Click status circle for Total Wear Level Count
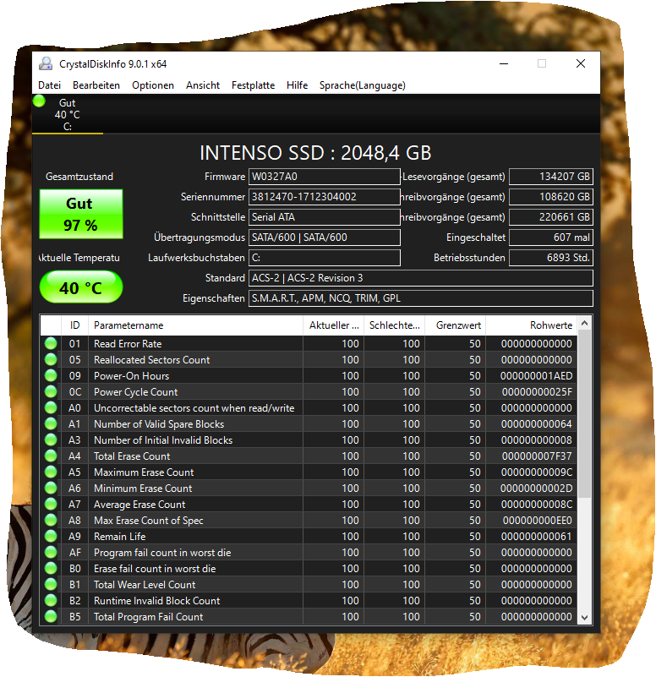 tap(51, 585)
